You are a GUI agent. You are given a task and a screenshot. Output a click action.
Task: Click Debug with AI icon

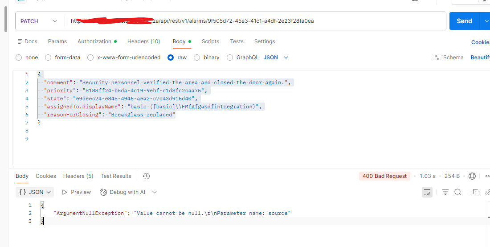103,192
